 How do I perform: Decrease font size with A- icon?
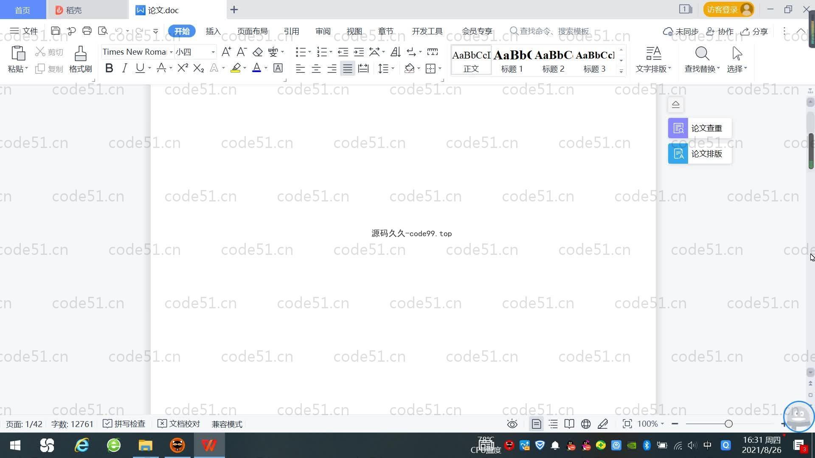(x=242, y=52)
